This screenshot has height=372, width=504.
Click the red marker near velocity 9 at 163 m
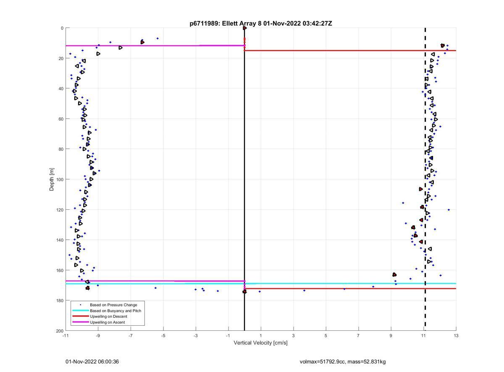(394, 274)
